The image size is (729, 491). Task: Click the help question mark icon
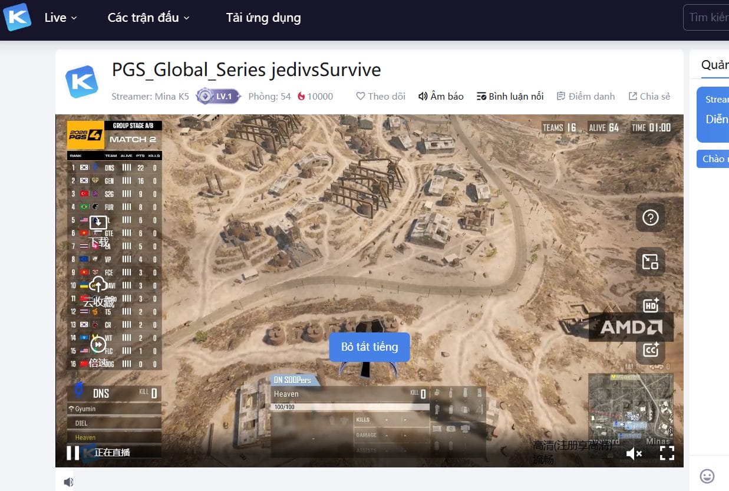point(651,218)
